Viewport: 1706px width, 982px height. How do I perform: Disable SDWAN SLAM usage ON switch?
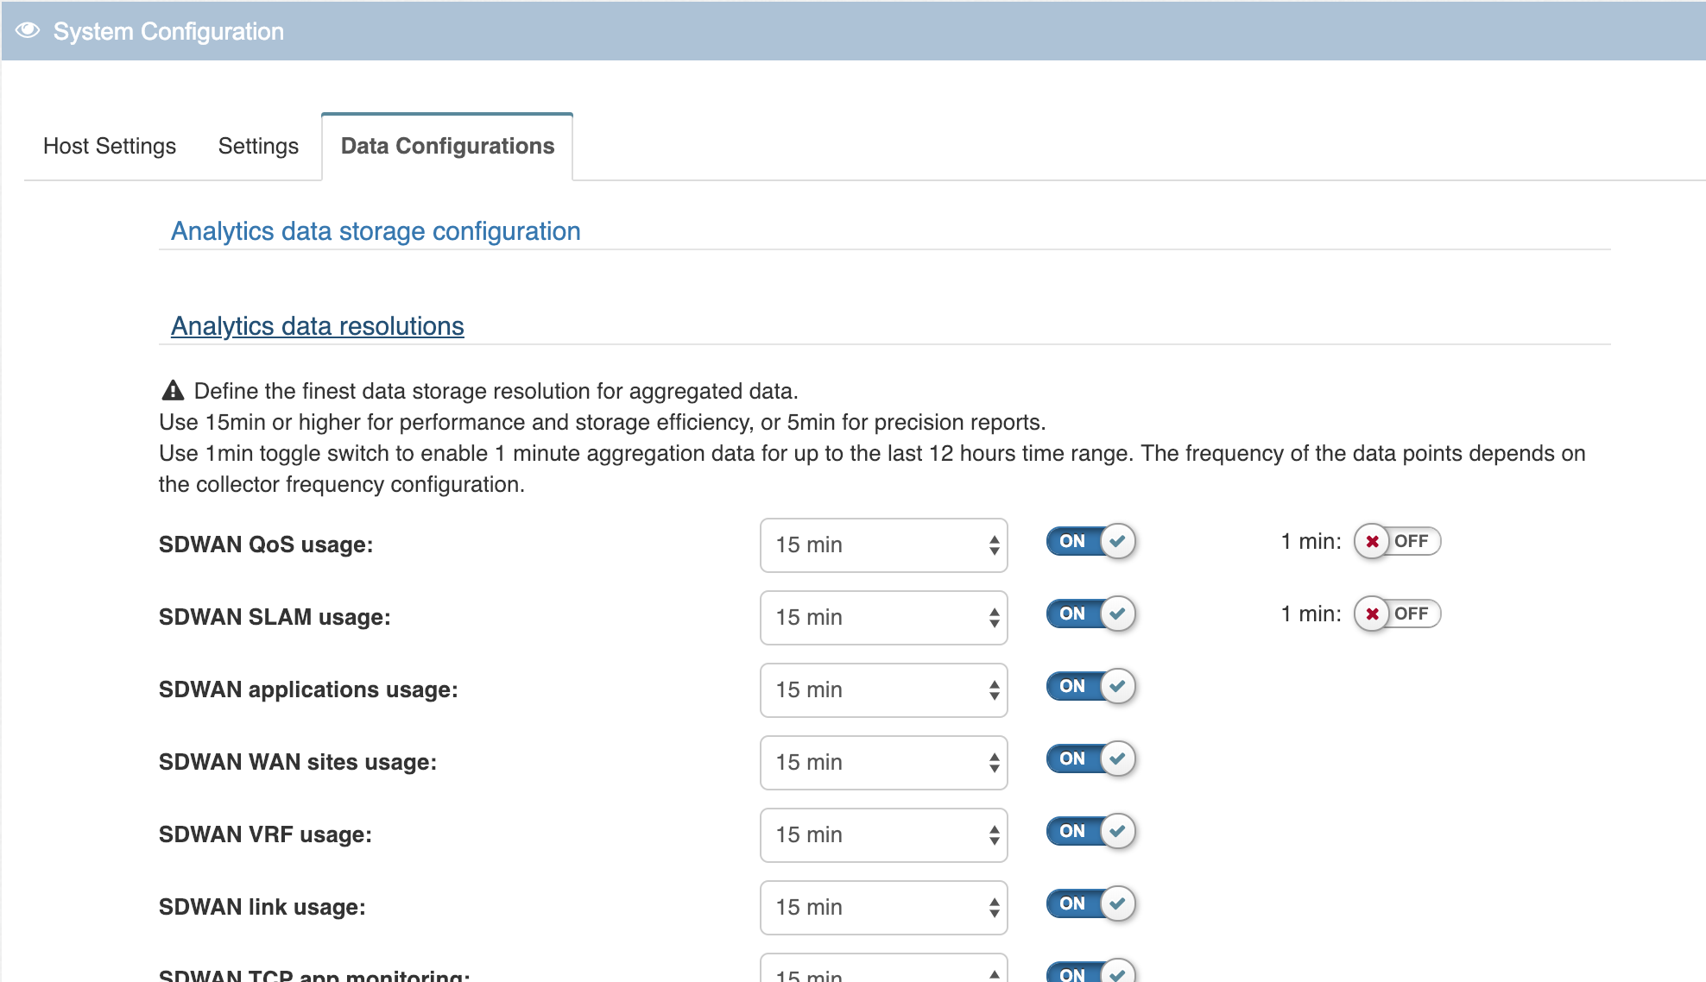(1090, 614)
